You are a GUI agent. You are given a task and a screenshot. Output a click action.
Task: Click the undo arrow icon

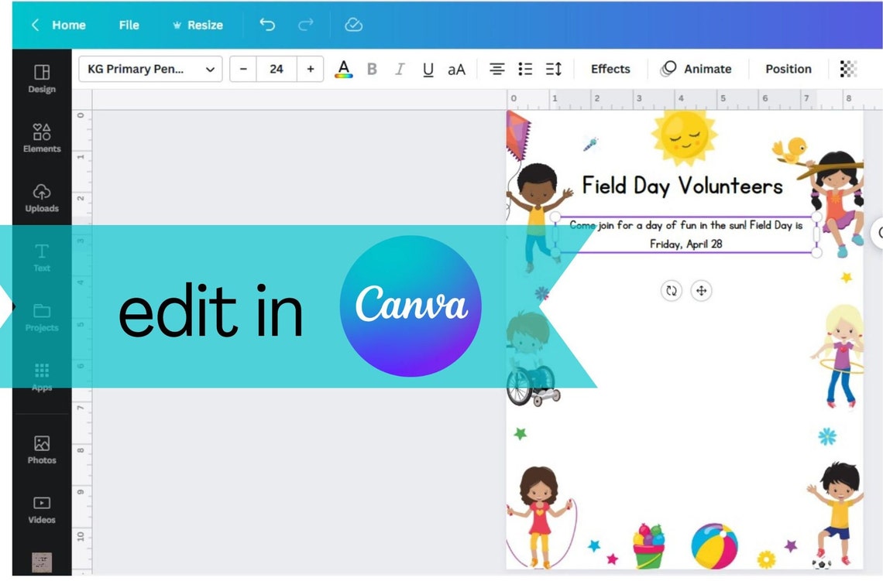[267, 24]
